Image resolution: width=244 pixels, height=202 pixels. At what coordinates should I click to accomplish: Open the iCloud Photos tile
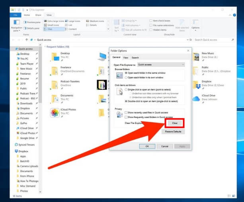click(63, 113)
